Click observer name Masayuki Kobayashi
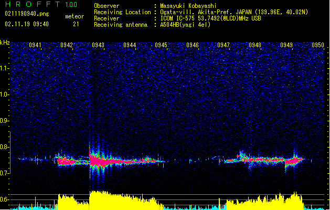The width and height of the screenshot is (330, 210). (x=188, y=6)
